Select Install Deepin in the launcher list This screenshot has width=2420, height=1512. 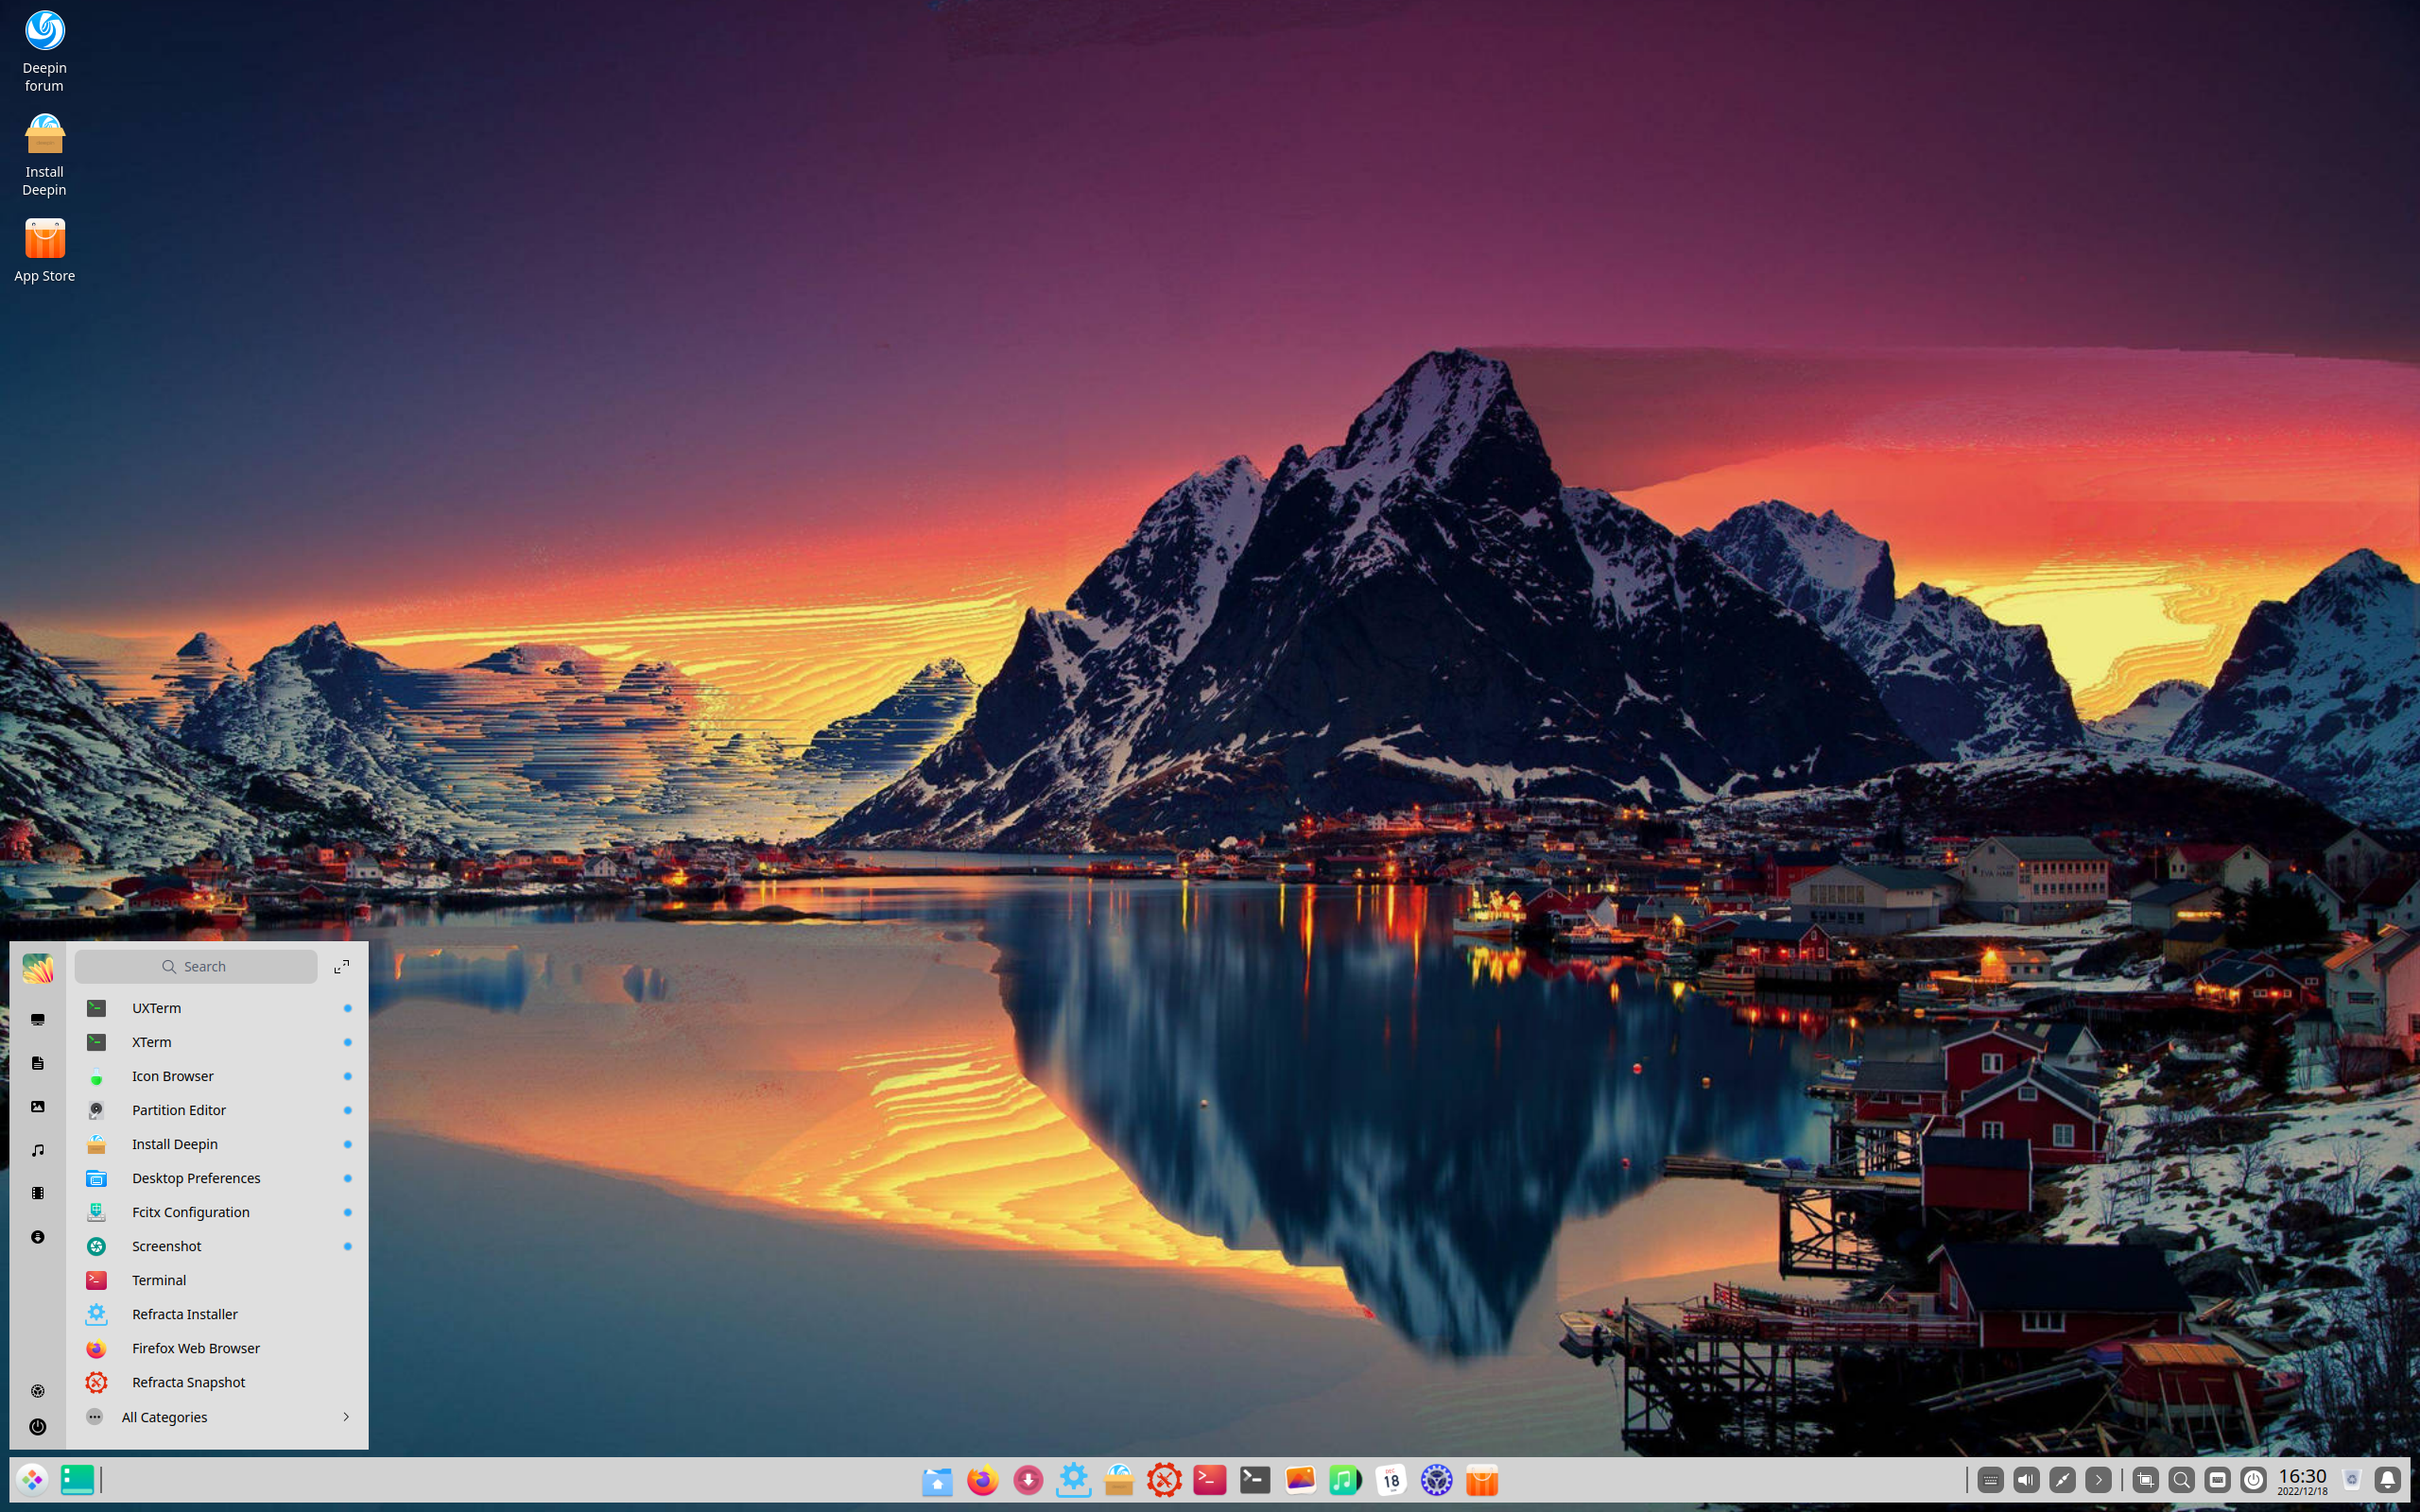pyautogui.click(x=217, y=1144)
